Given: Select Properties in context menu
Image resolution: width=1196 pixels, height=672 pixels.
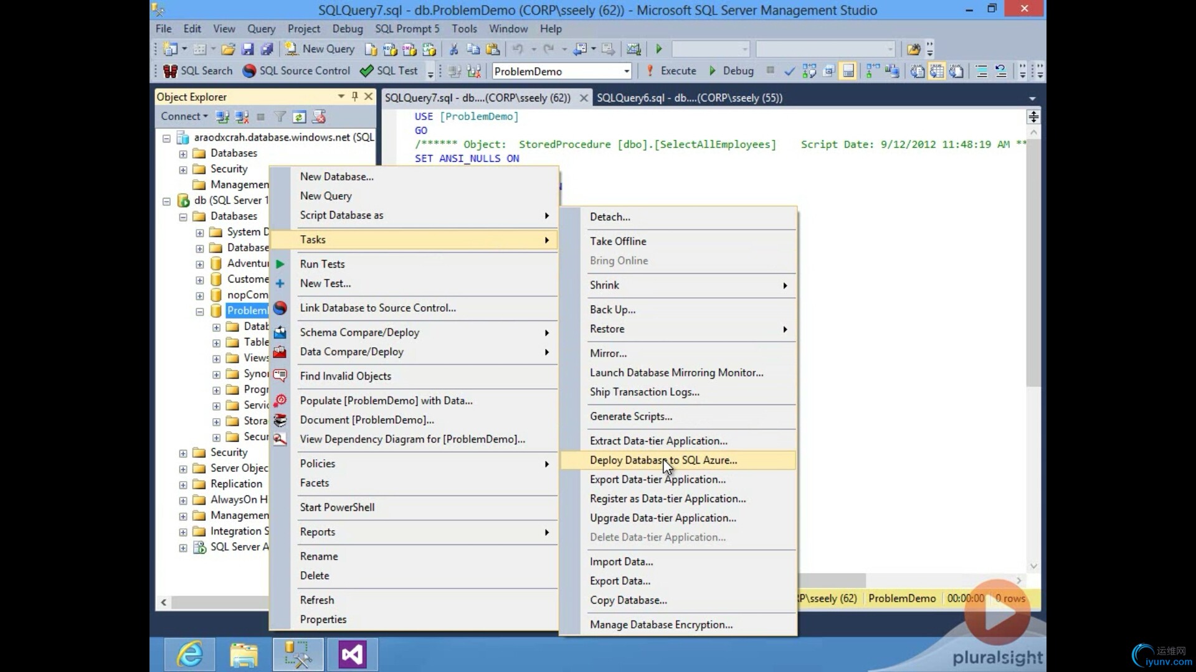Looking at the screenshot, I should [414, 619].
